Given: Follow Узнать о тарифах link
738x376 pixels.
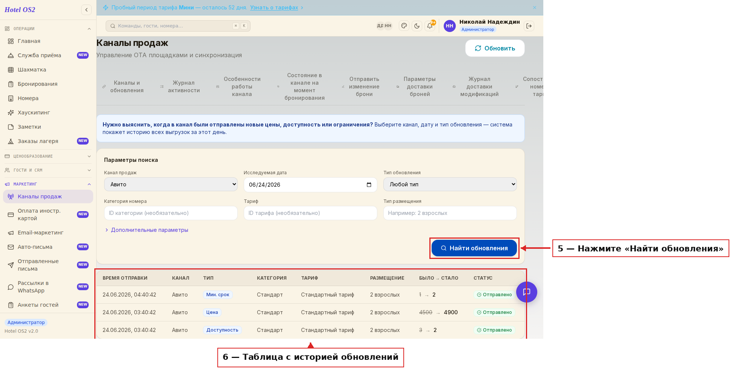Looking at the screenshot, I should click(x=274, y=8).
